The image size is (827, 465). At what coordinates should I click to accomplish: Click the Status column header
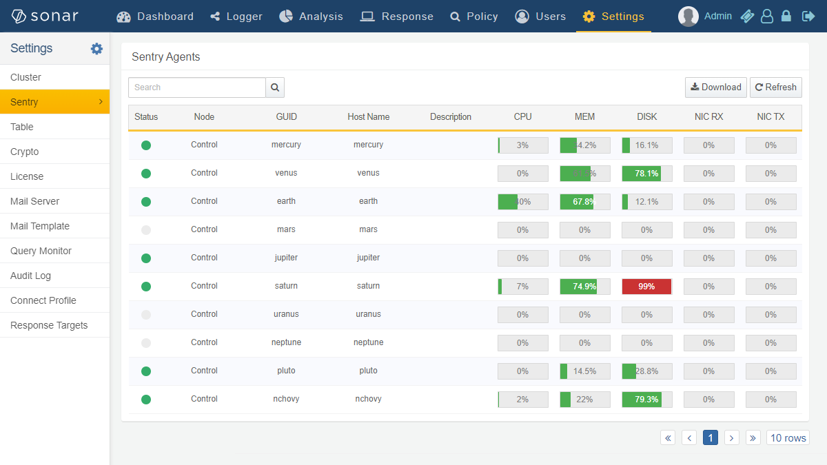coord(146,117)
